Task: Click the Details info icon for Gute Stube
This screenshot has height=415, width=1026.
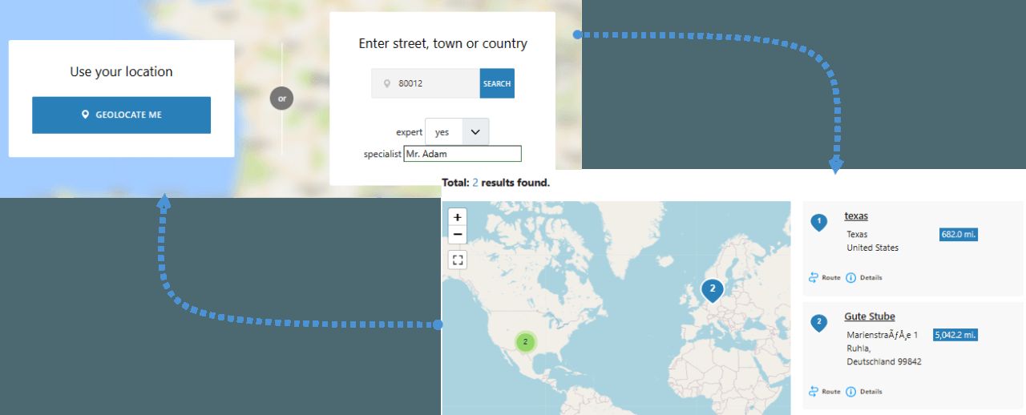Action: (x=851, y=392)
